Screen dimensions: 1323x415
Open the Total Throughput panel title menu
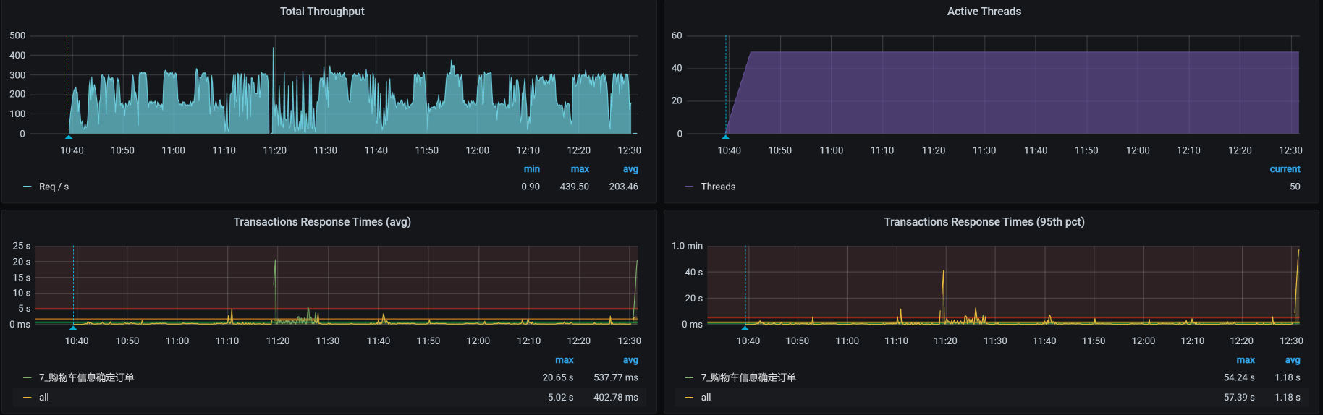coord(322,12)
